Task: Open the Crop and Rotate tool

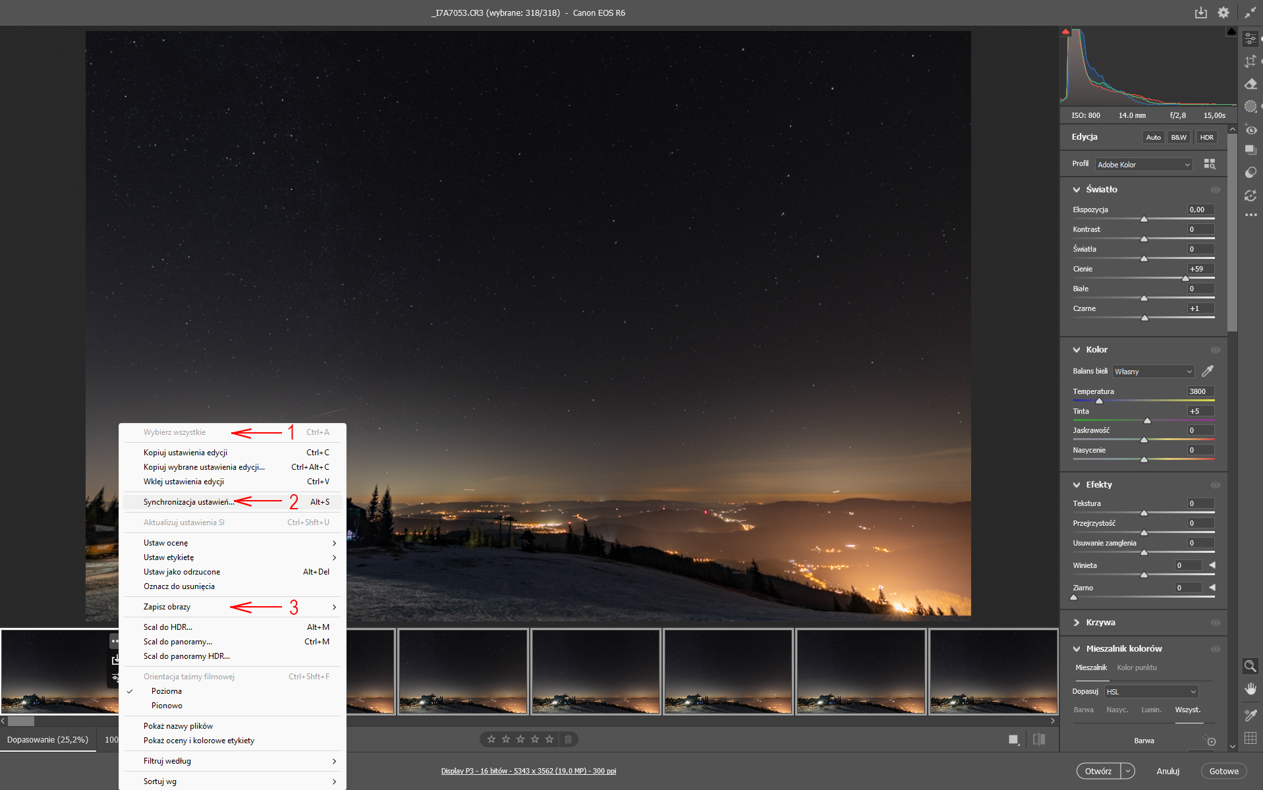Action: [1250, 61]
